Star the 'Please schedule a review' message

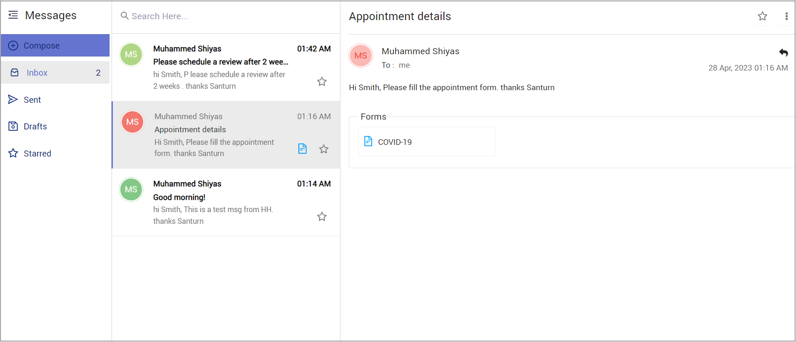point(322,82)
